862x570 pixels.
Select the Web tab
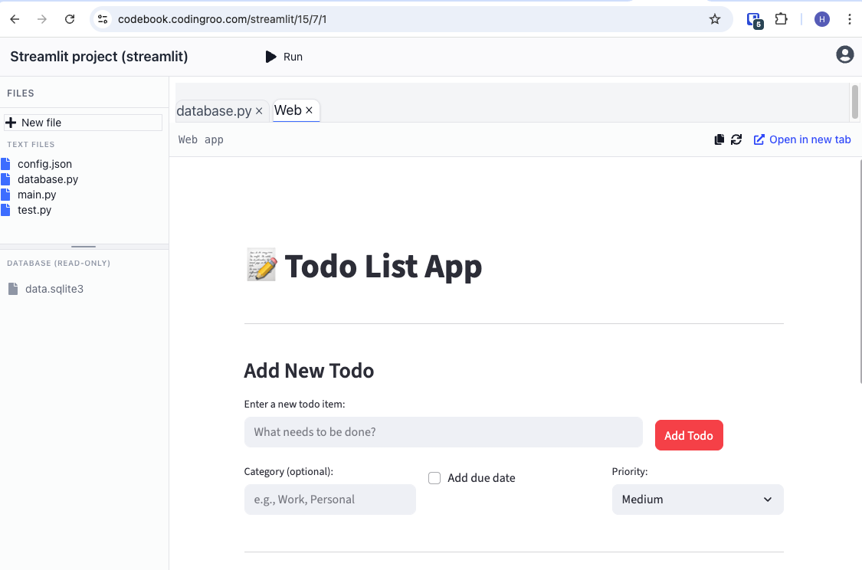click(x=288, y=110)
